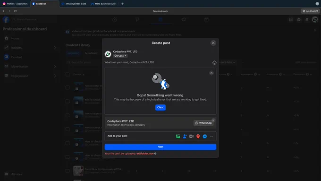Click the facebook.com address bar
The height and width of the screenshot is (181, 321).
(160, 11)
